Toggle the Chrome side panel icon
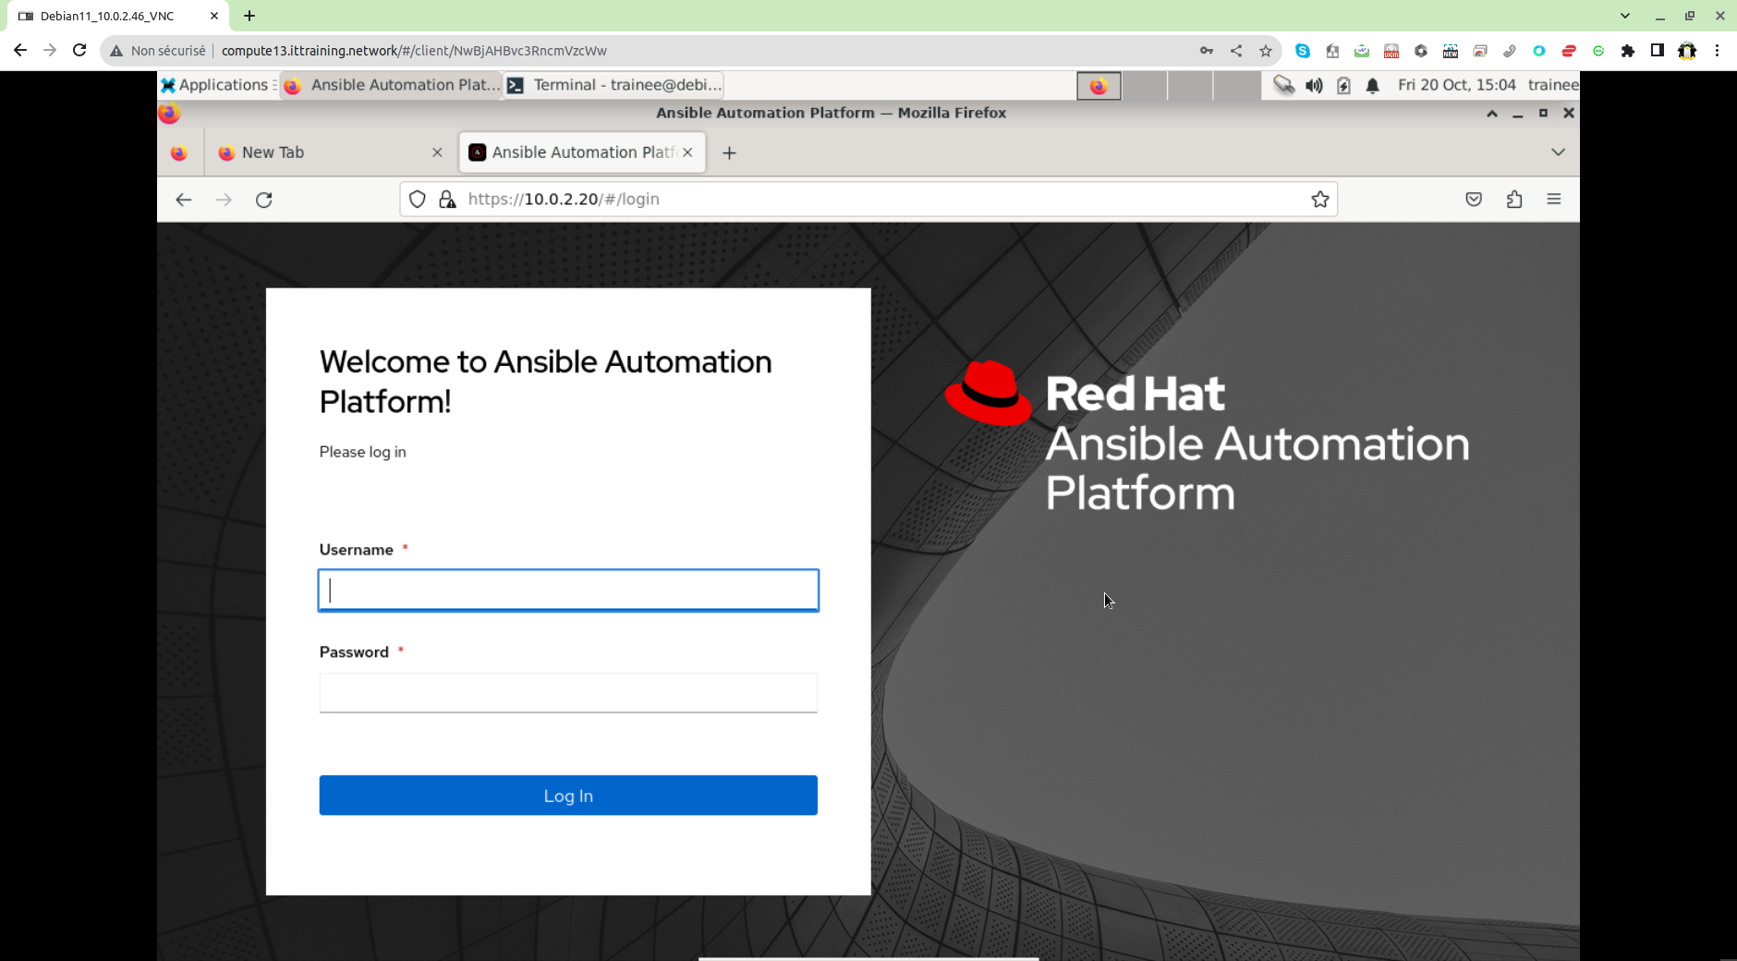Viewport: 1737px width, 961px height. (1658, 51)
